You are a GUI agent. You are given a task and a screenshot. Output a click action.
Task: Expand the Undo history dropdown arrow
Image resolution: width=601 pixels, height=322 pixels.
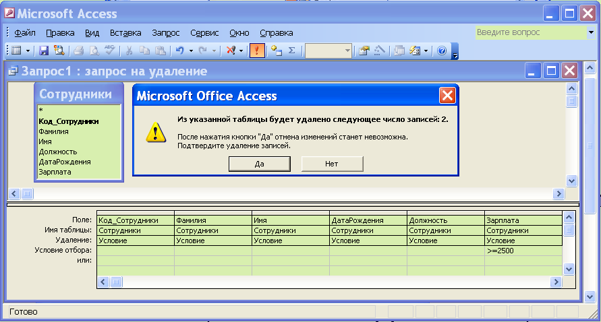[191, 51]
